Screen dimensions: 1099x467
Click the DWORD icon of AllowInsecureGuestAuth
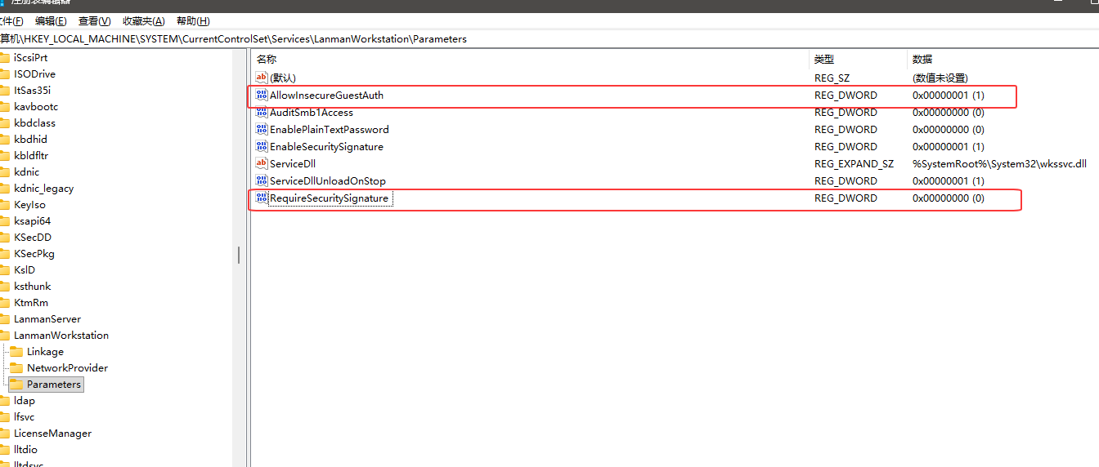262,95
